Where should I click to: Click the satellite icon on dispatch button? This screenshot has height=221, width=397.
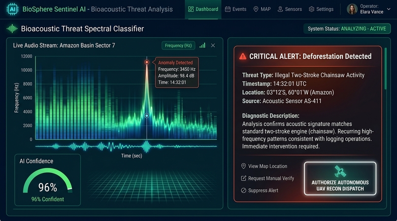coord(340,171)
